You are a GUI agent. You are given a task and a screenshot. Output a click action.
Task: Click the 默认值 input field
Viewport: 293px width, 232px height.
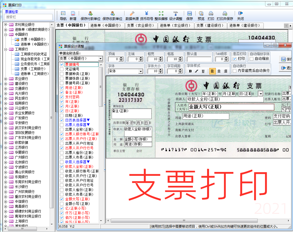coord(199,59)
